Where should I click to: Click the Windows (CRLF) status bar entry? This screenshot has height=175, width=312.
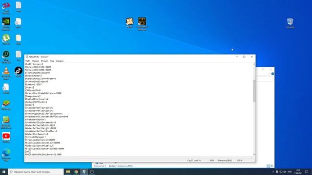[x=225, y=160]
